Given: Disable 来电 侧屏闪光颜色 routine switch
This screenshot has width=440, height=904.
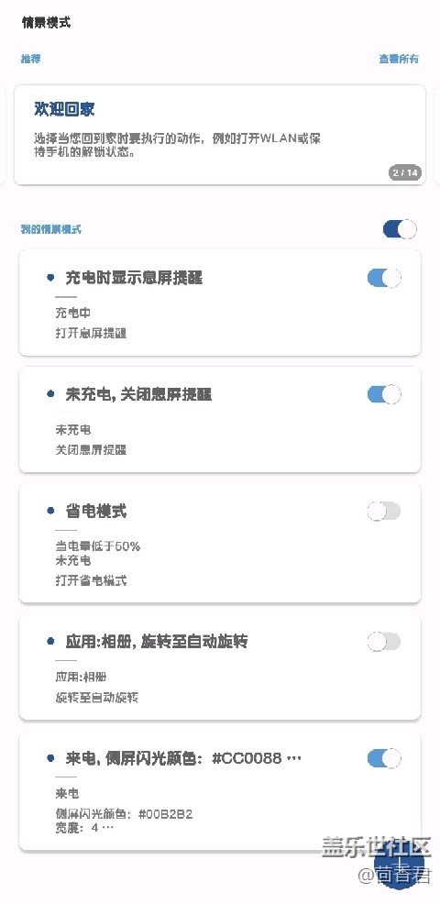Looking at the screenshot, I should pos(384,758).
